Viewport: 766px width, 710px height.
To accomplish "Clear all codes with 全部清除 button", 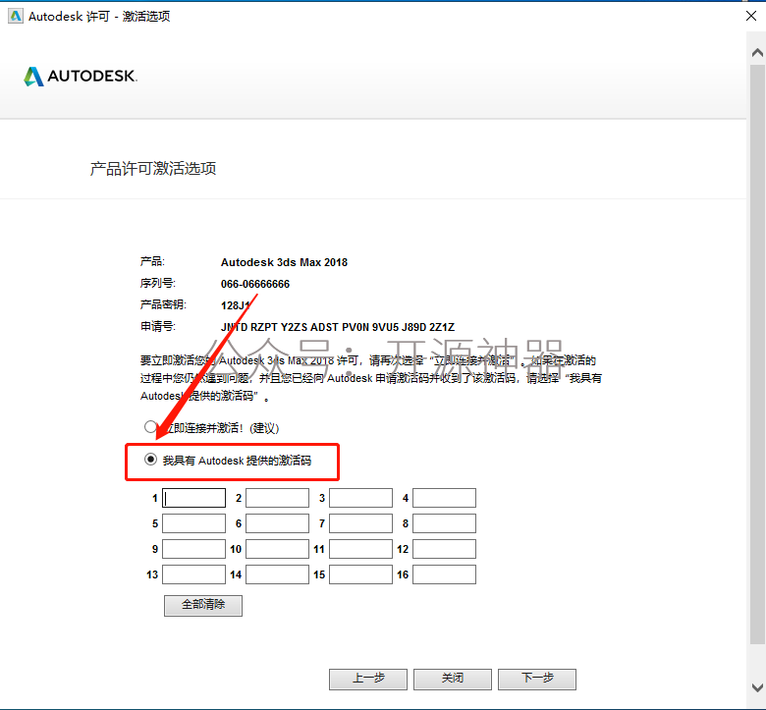I will pyautogui.click(x=203, y=606).
